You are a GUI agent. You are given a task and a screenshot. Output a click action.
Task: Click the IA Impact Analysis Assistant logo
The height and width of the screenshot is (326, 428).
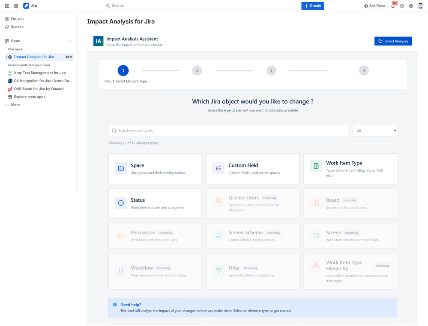pos(98,41)
